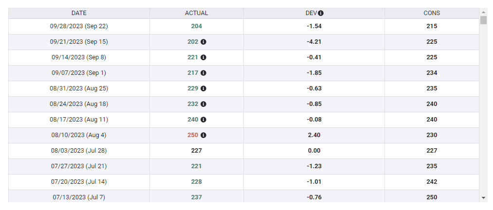This screenshot has height=210, width=493.
Task: Open info icon beside actual value 217
Action: (x=203, y=73)
